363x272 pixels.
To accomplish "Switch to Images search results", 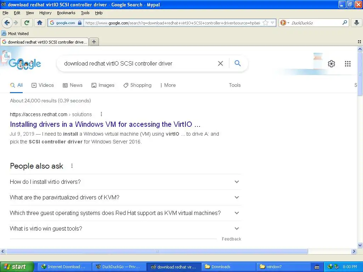I will point(103,85).
